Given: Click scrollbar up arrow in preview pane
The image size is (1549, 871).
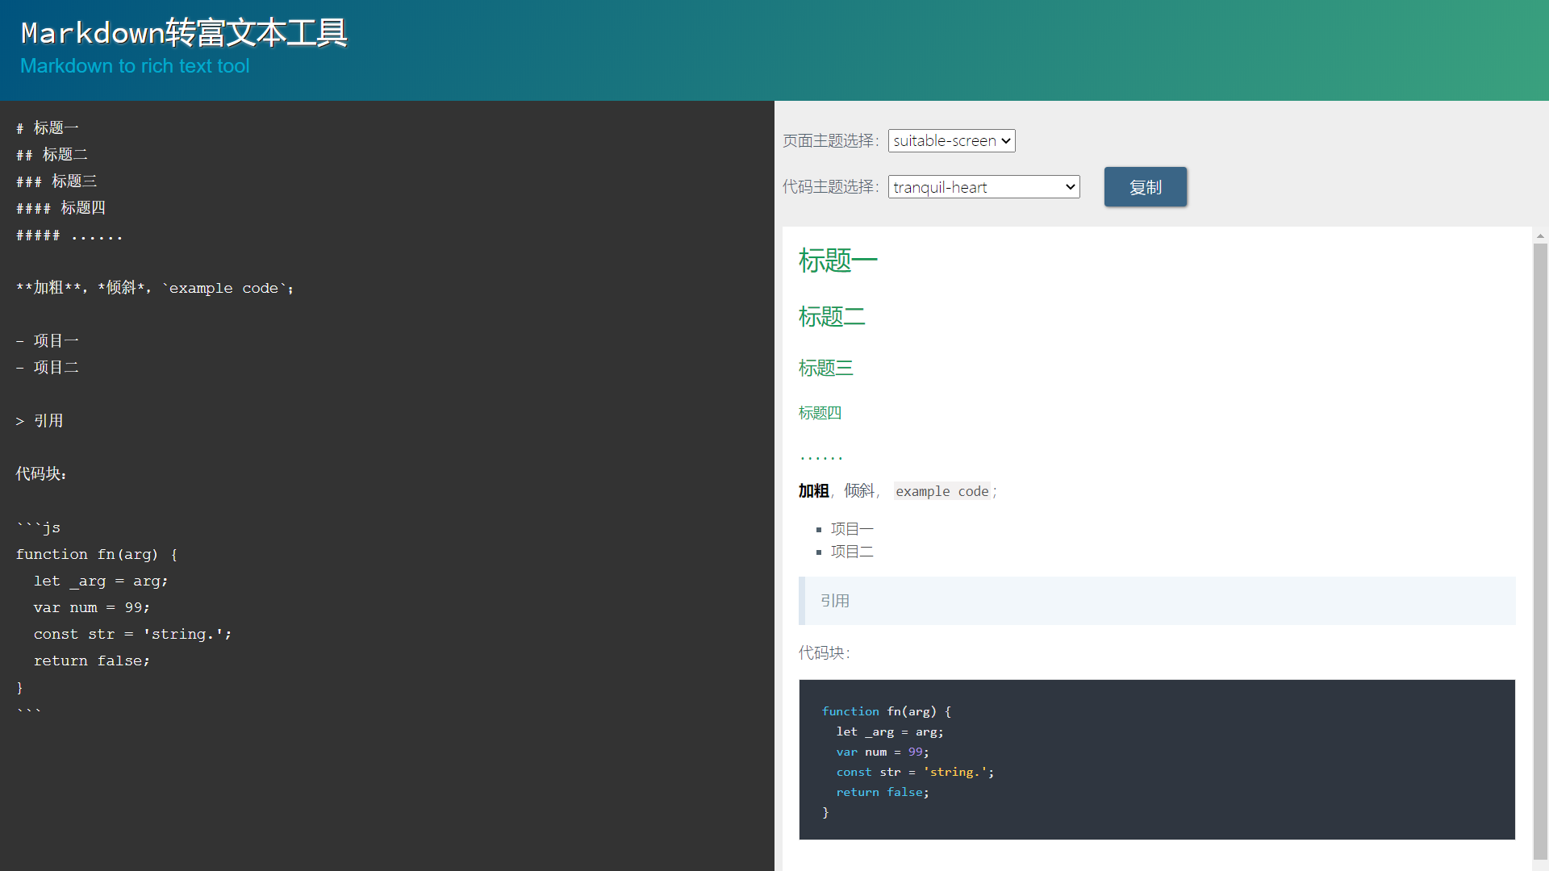Looking at the screenshot, I should [x=1540, y=236].
